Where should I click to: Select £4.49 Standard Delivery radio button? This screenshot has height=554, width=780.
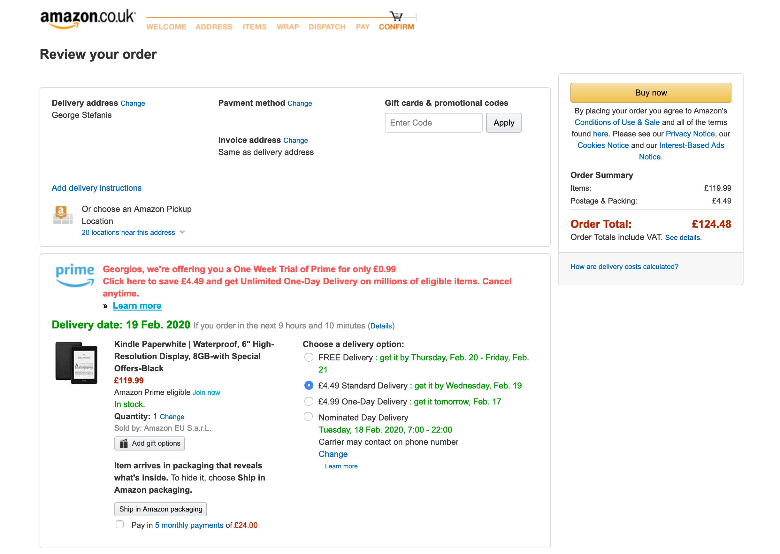pos(309,385)
